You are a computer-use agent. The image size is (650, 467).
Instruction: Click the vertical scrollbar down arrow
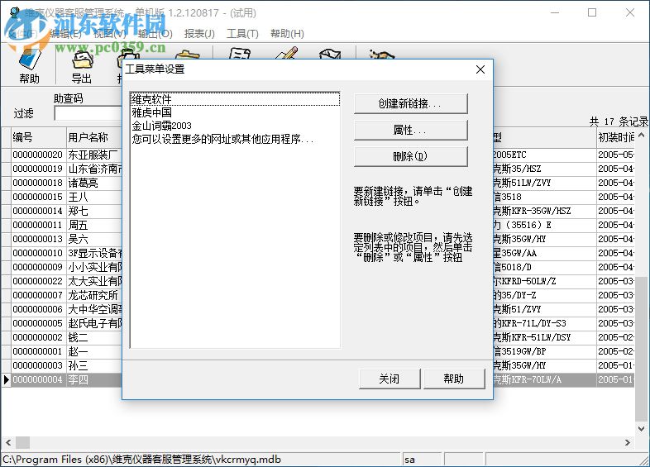[641, 429]
